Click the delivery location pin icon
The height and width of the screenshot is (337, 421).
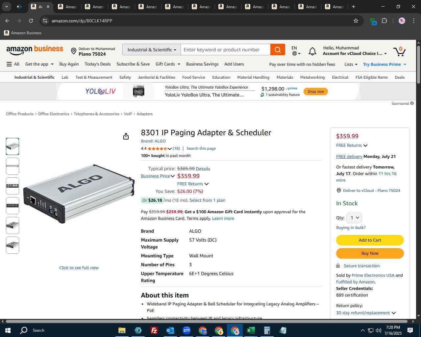(74, 51)
